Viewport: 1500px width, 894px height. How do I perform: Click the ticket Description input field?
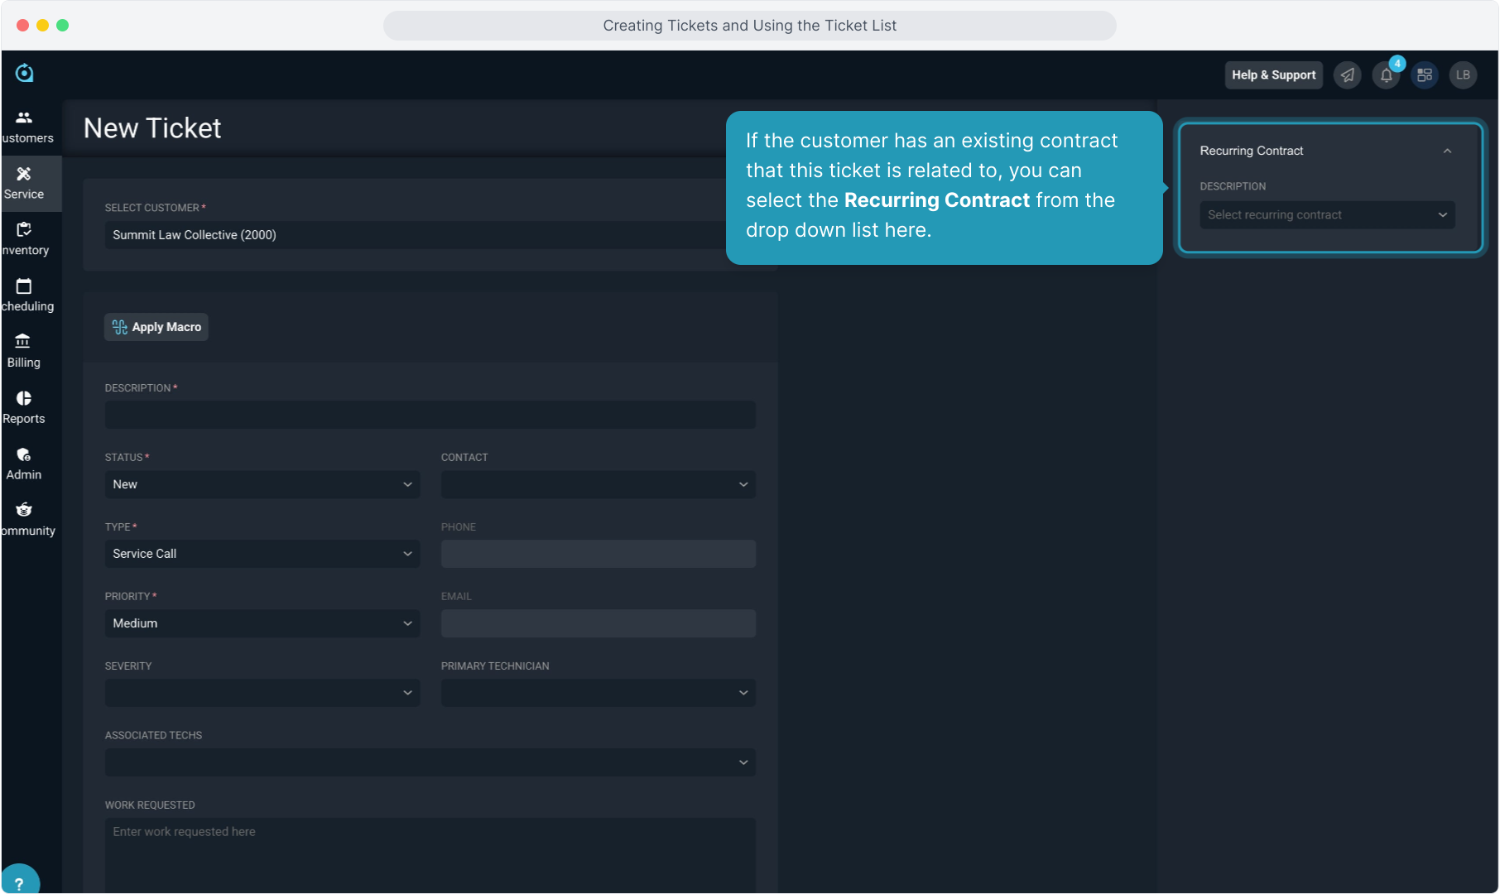coord(430,415)
